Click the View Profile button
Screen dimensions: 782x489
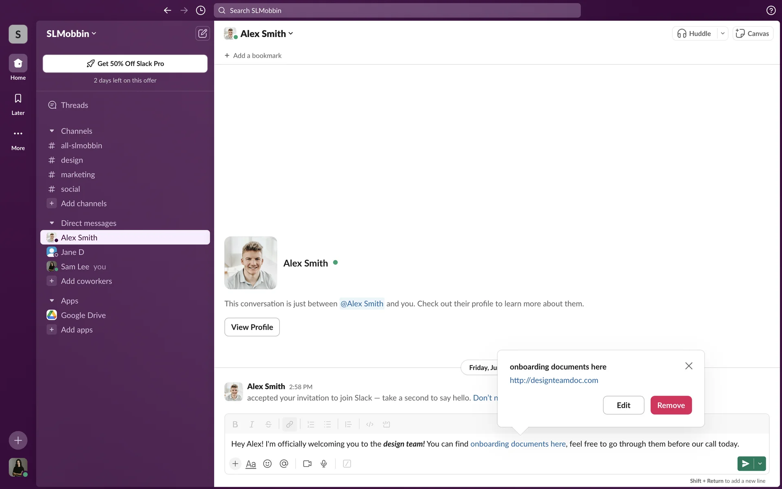click(x=252, y=327)
